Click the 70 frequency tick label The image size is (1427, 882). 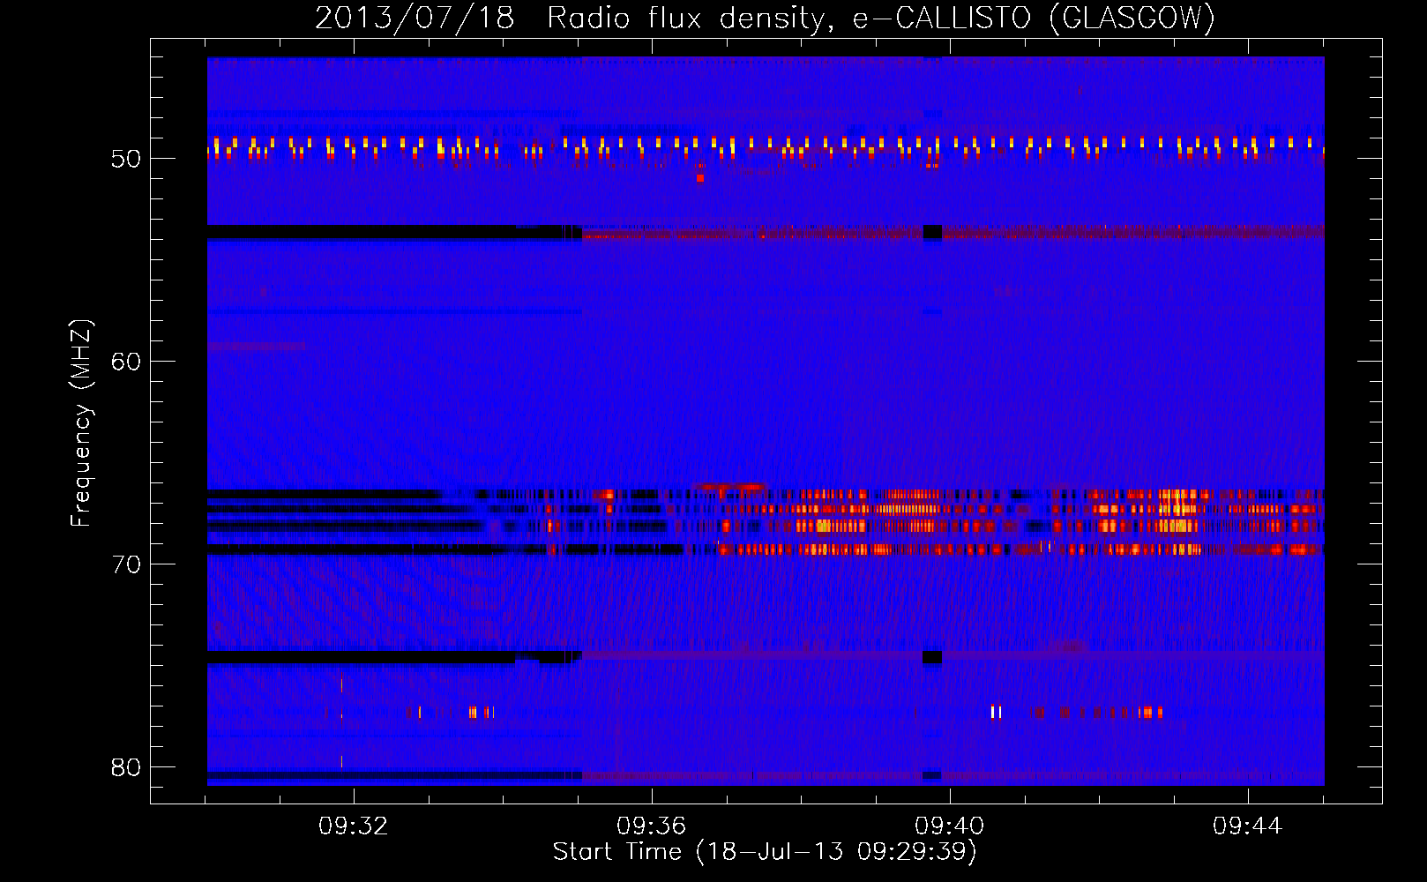[126, 564]
